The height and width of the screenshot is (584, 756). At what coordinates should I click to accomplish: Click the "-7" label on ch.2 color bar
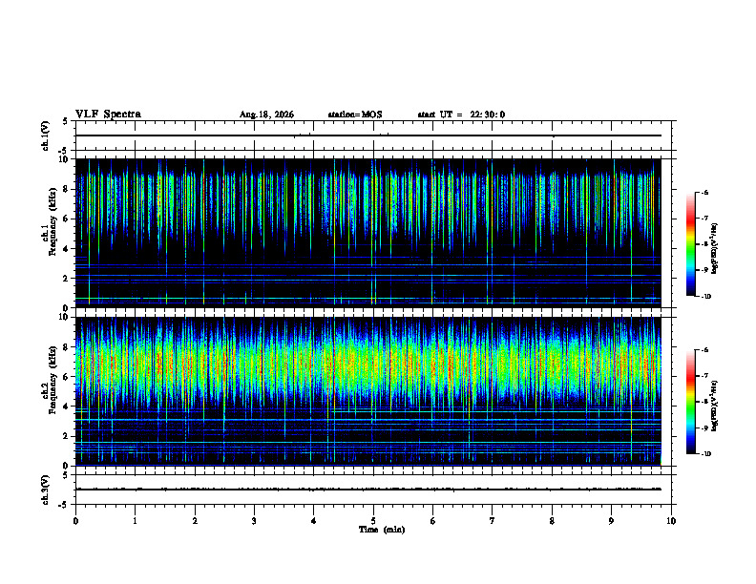703,376
